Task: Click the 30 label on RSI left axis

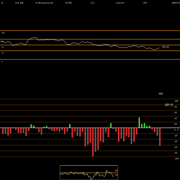Action: (x=3, y=53)
